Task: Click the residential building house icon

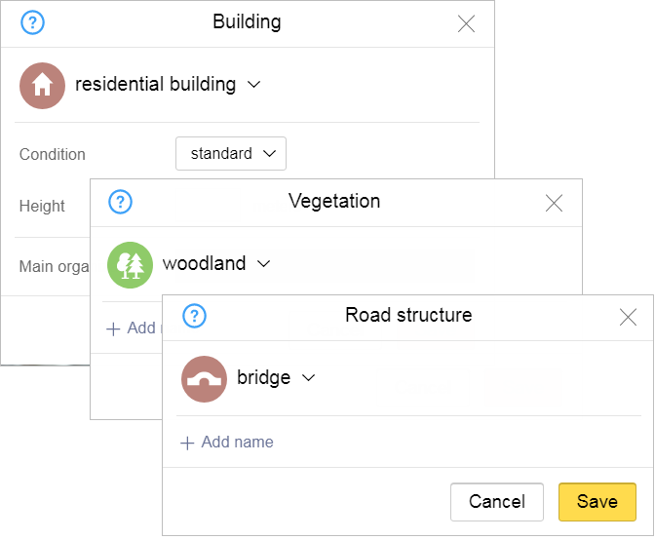Action: click(x=42, y=86)
